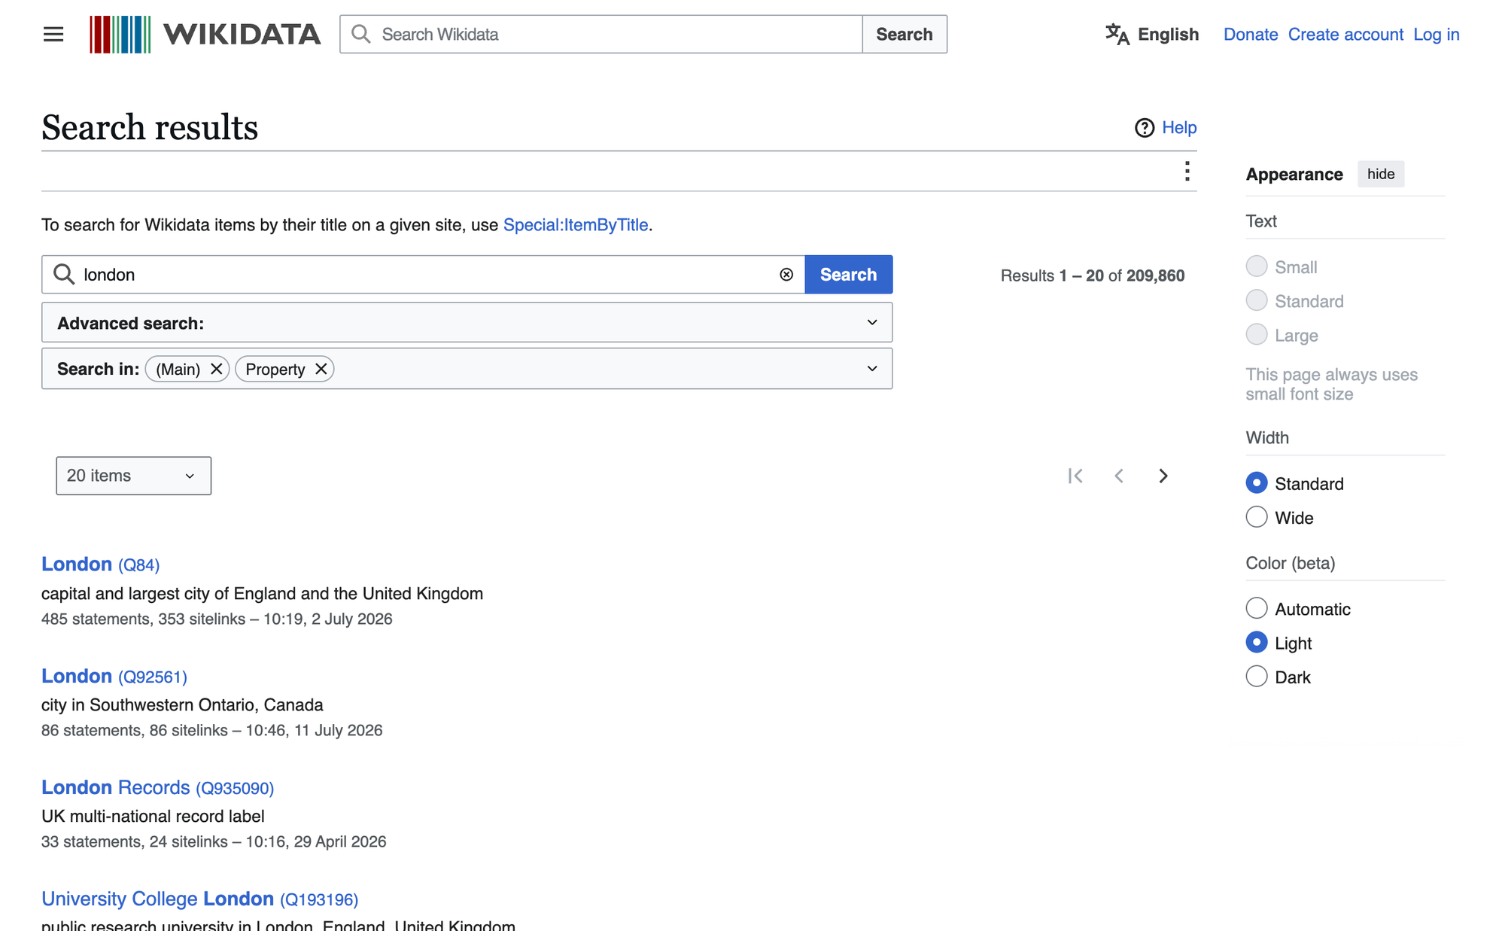Go to previous results page
This screenshot has width=1505, height=931.
pyautogui.click(x=1119, y=476)
